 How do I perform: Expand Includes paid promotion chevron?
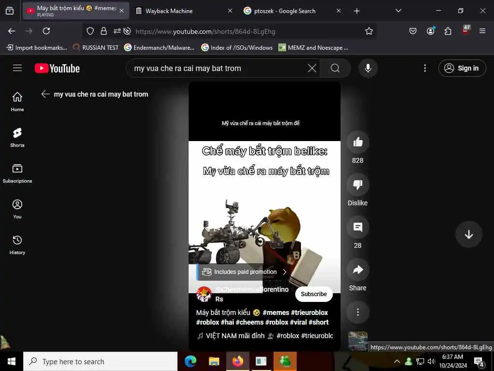285,272
